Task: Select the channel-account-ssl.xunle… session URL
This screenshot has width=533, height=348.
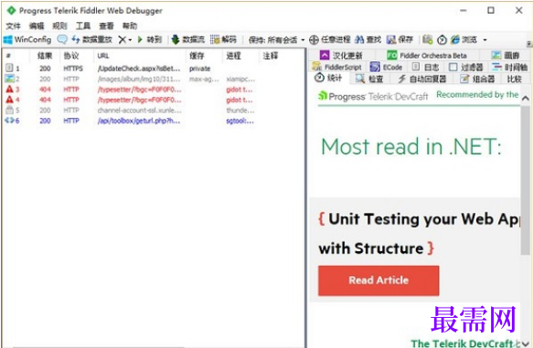Action: pos(139,111)
